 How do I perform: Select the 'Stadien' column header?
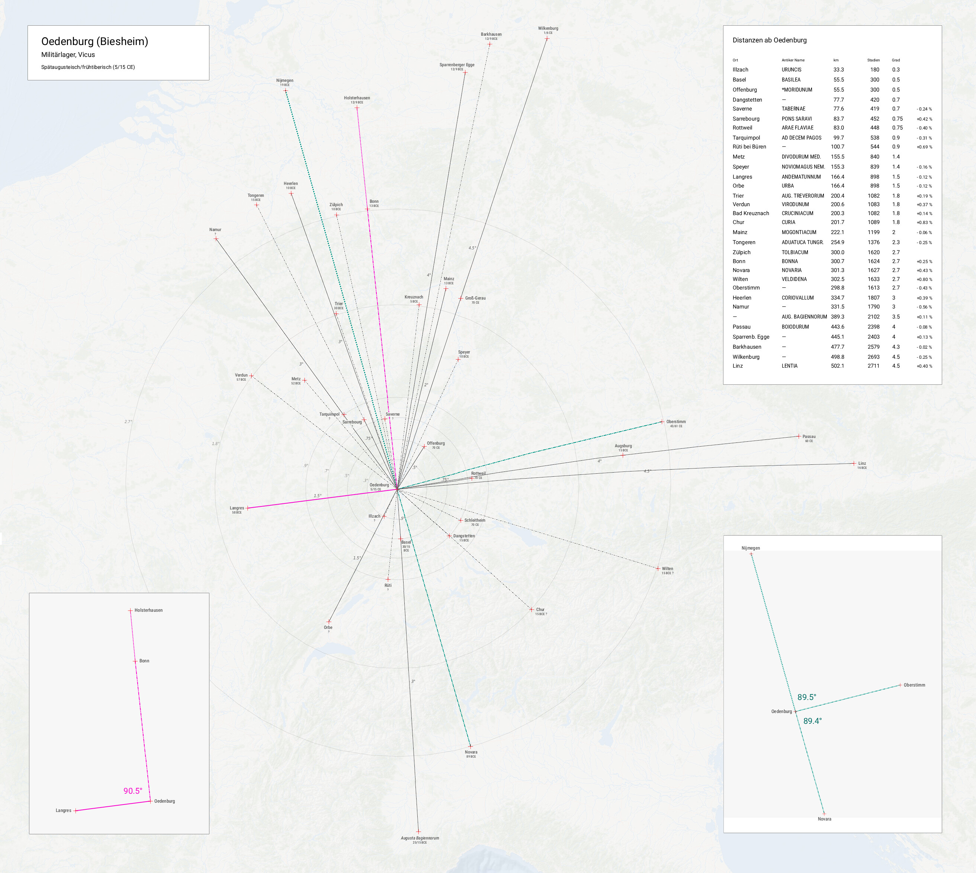pyautogui.click(x=873, y=60)
